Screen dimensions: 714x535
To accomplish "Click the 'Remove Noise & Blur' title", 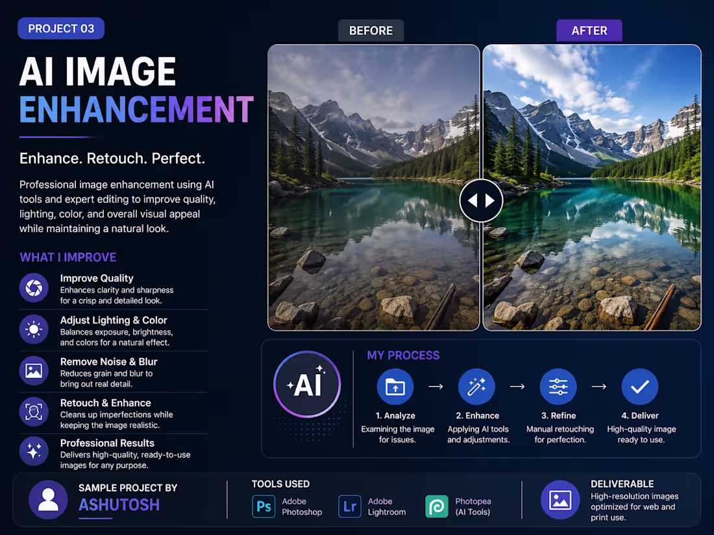I will (109, 362).
